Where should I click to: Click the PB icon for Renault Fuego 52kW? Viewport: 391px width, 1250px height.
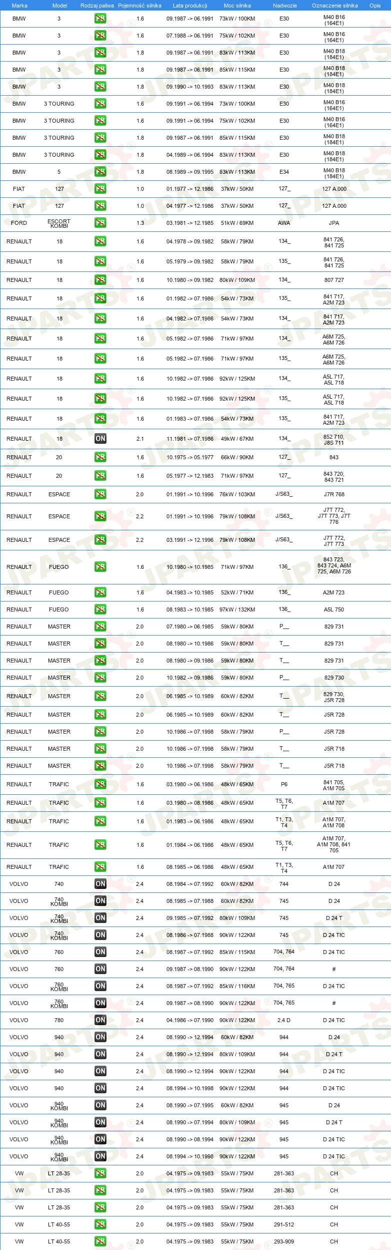point(100,592)
